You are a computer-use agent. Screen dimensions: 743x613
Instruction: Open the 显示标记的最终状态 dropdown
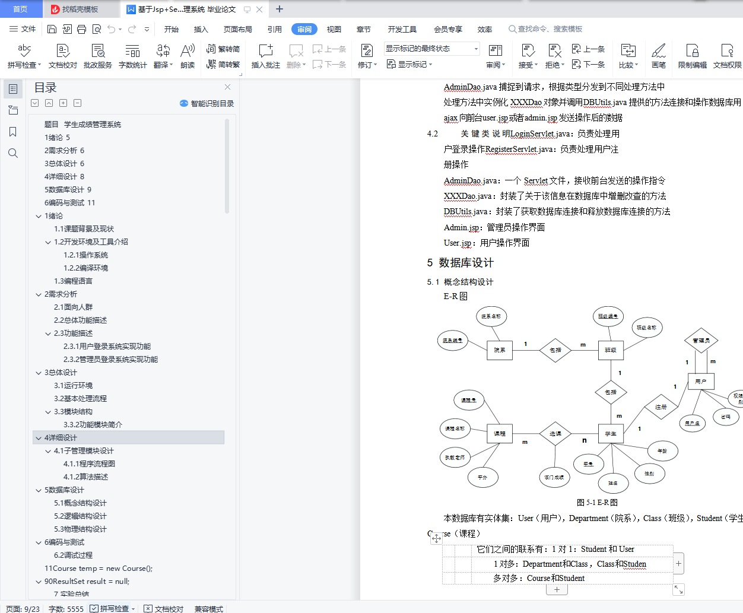coord(431,49)
